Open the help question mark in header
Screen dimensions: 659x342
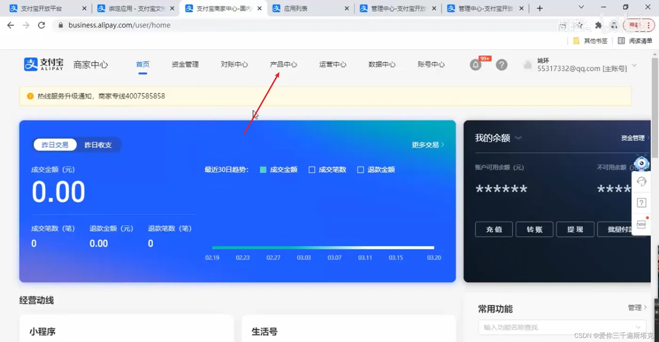pyautogui.click(x=502, y=65)
